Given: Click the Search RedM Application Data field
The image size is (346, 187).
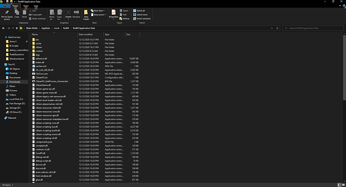Looking at the screenshot, I should coord(313,28).
